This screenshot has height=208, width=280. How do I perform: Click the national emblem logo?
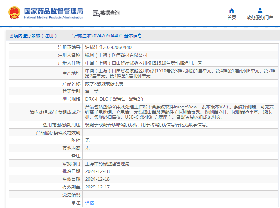coord(14,13)
